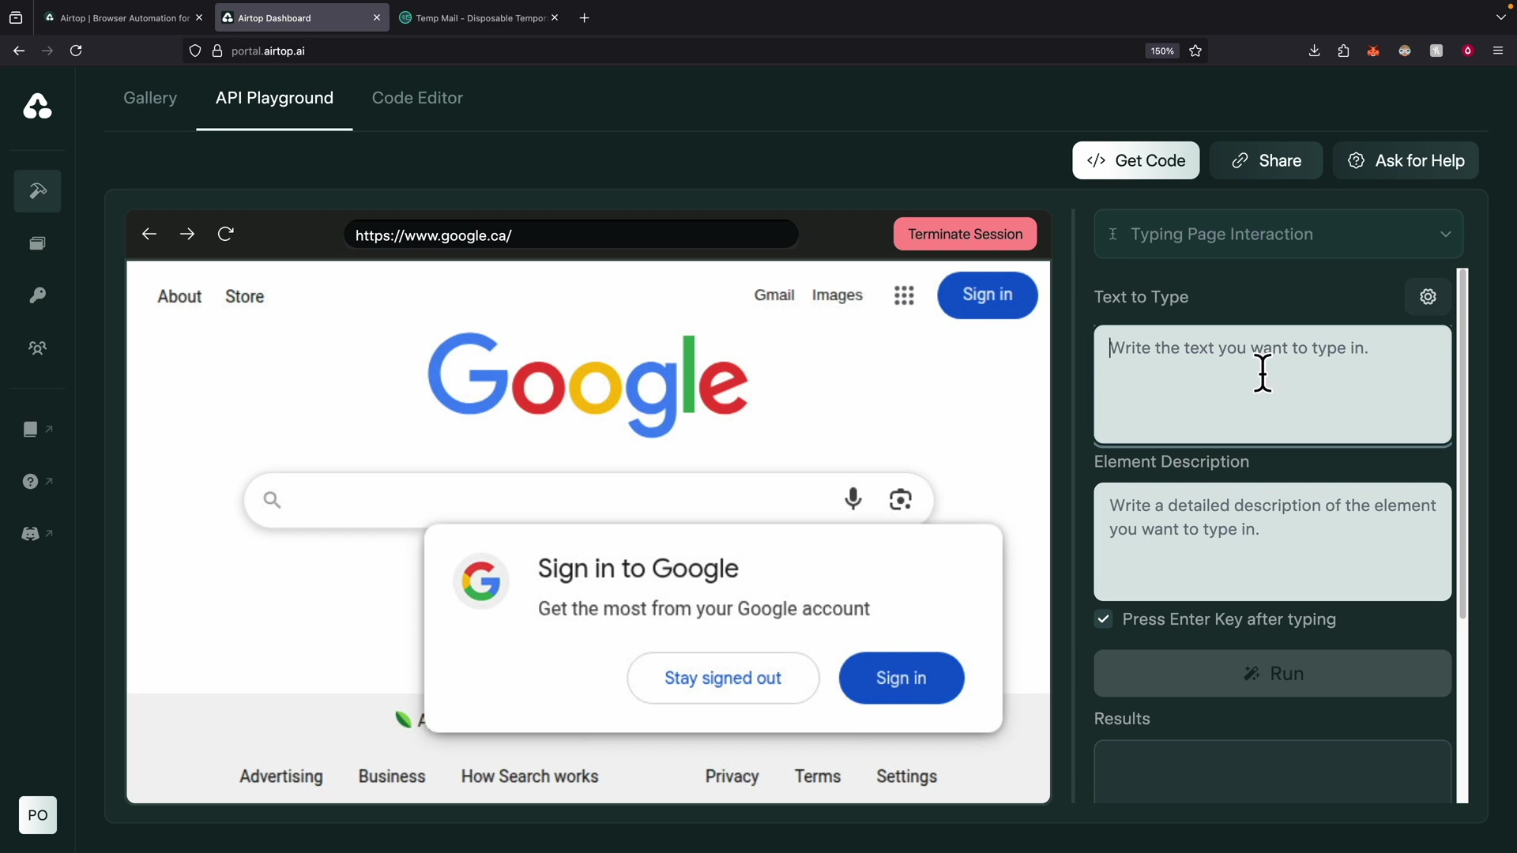Open the hammer tools icon in the sidebar

click(37, 191)
